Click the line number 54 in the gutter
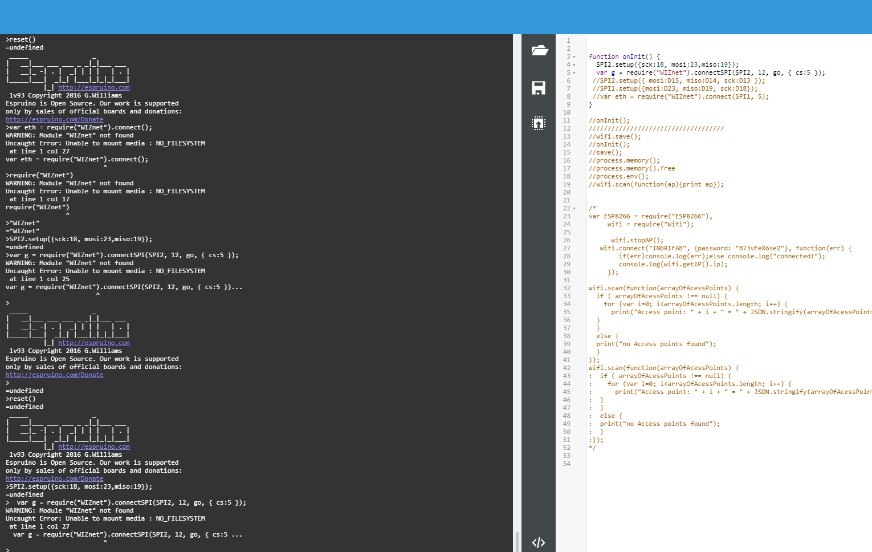 (x=567, y=464)
